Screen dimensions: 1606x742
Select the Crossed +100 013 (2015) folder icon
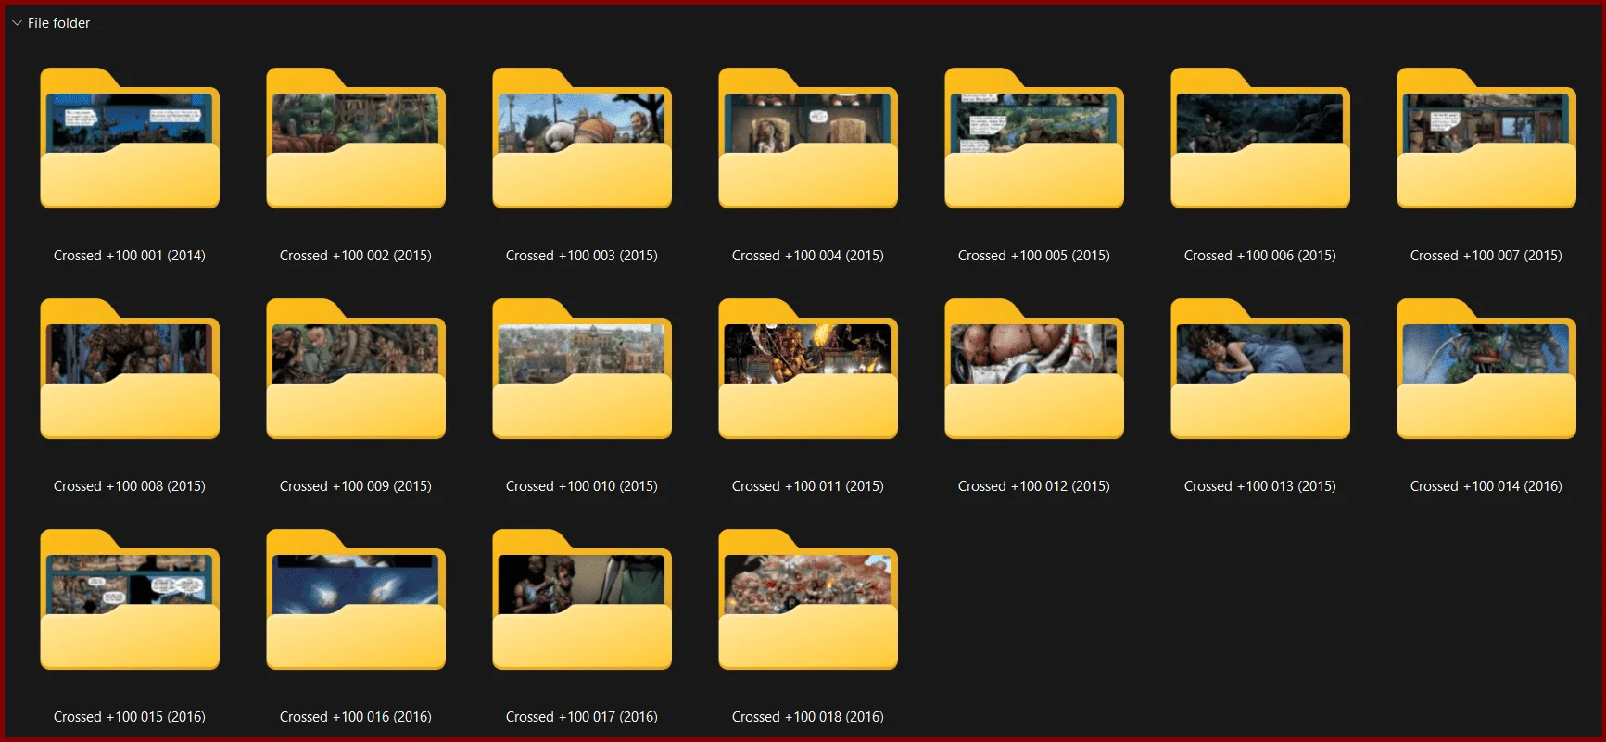(1260, 369)
